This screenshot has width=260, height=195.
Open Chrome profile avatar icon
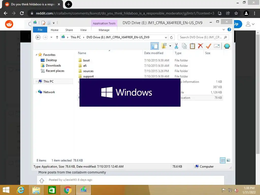point(246,13)
